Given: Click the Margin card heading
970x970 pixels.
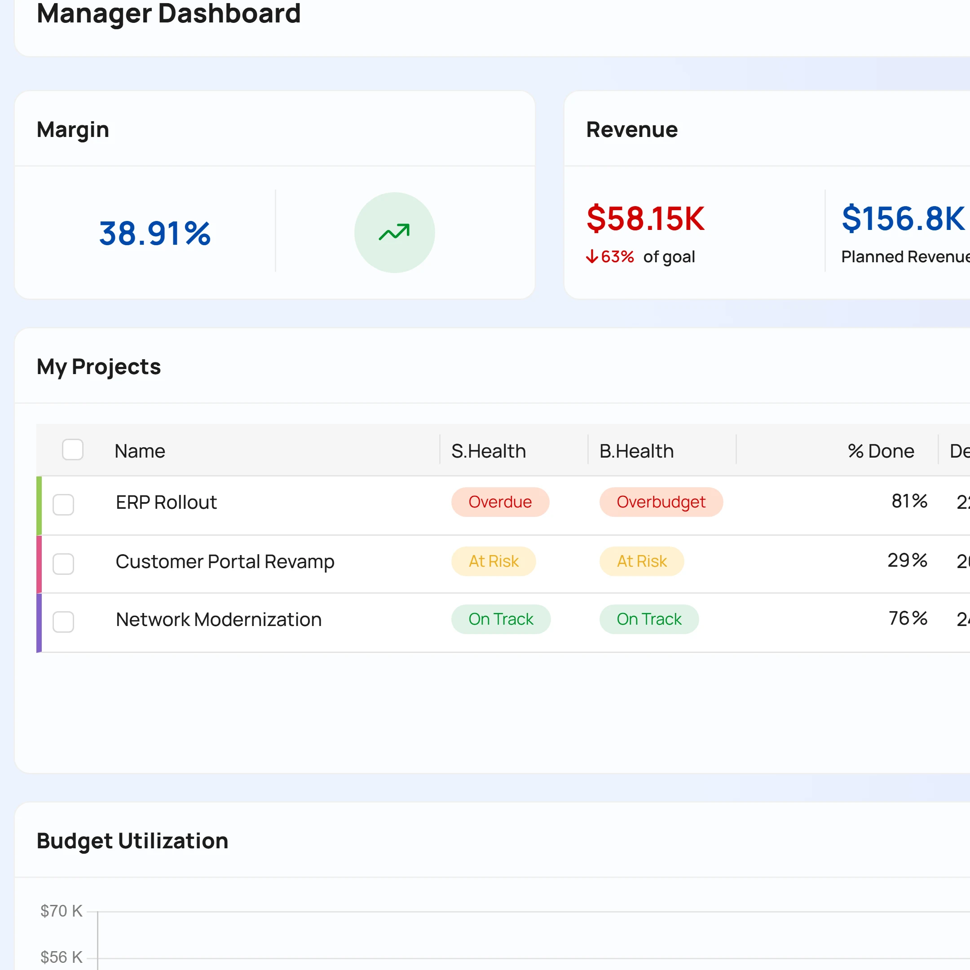Looking at the screenshot, I should (x=73, y=130).
